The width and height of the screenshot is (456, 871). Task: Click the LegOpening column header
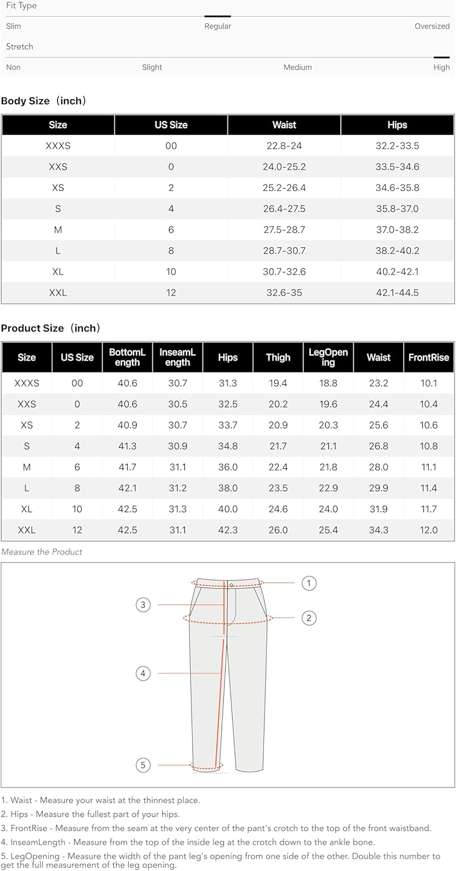tap(328, 358)
